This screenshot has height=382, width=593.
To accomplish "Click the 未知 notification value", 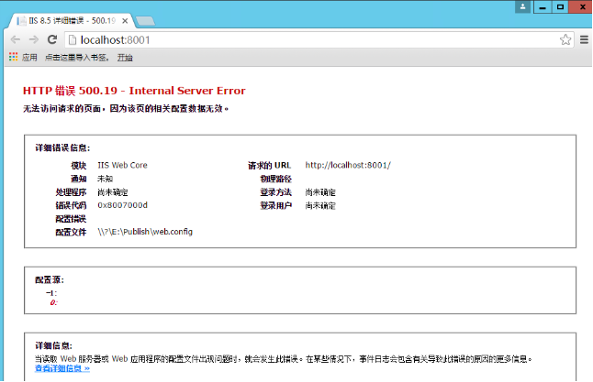I will tap(106, 179).
